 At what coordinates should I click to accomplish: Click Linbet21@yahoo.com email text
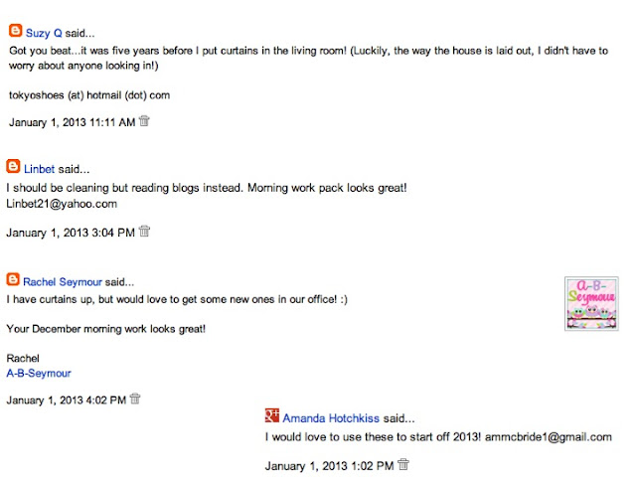click(62, 204)
